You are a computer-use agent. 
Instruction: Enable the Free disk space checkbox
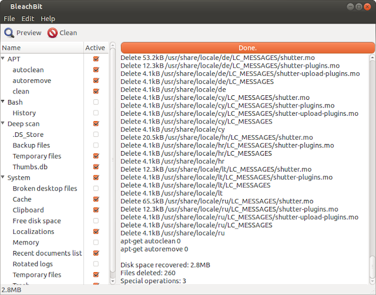(96, 220)
